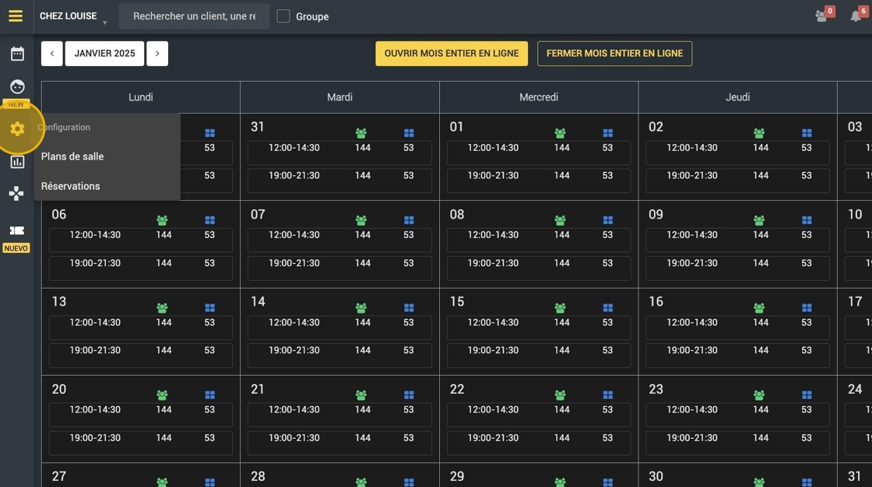Click the green guests icon on day 09
The height and width of the screenshot is (487, 872).
pos(759,220)
